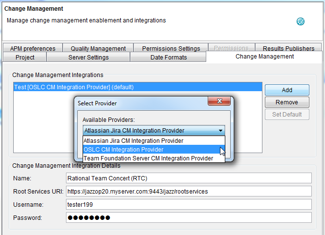Click the Root Services URI field

[189, 191]
